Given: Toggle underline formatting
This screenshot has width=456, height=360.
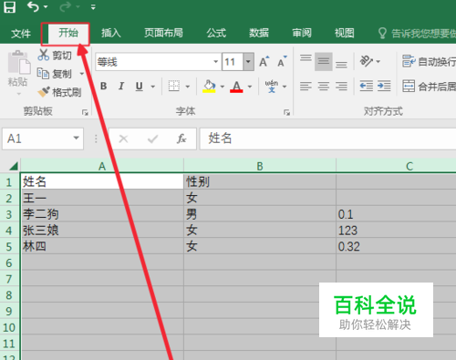Looking at the screenshot, I should (139, 87).
